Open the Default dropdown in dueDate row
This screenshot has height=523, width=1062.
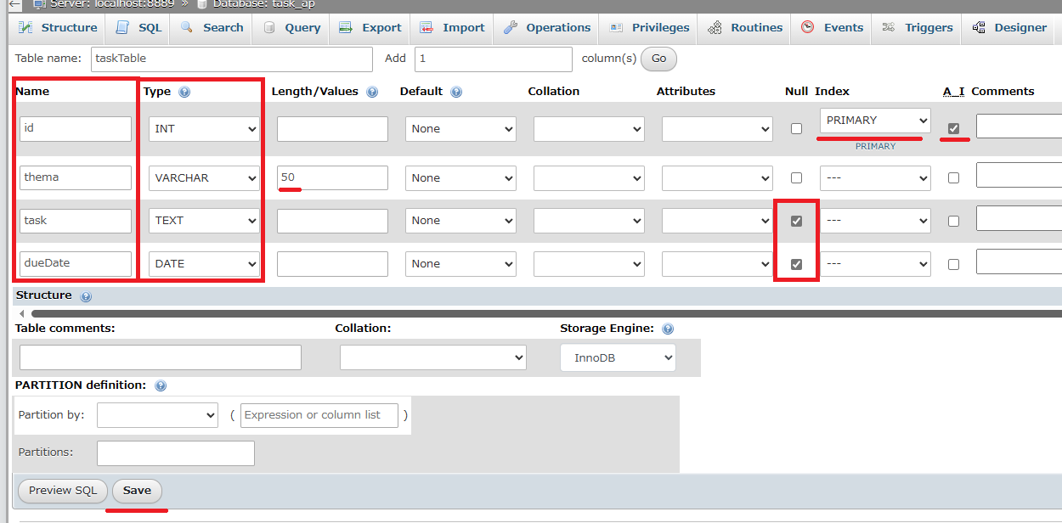pos(460,264)
